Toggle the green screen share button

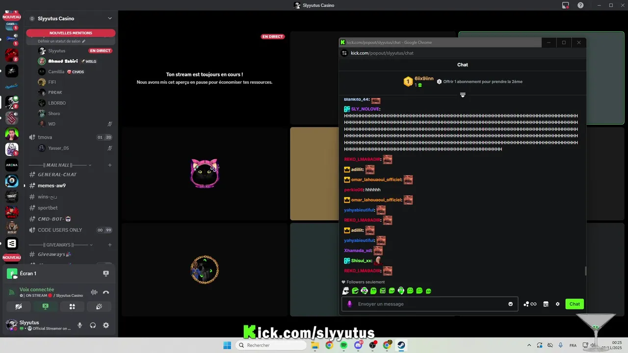pos(45,306)
